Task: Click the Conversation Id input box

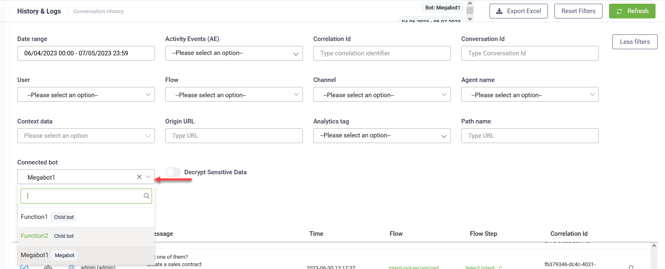Action: (530, 53)
